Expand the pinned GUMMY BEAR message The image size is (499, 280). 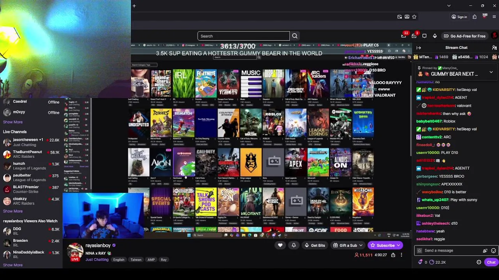coord(491,72)
